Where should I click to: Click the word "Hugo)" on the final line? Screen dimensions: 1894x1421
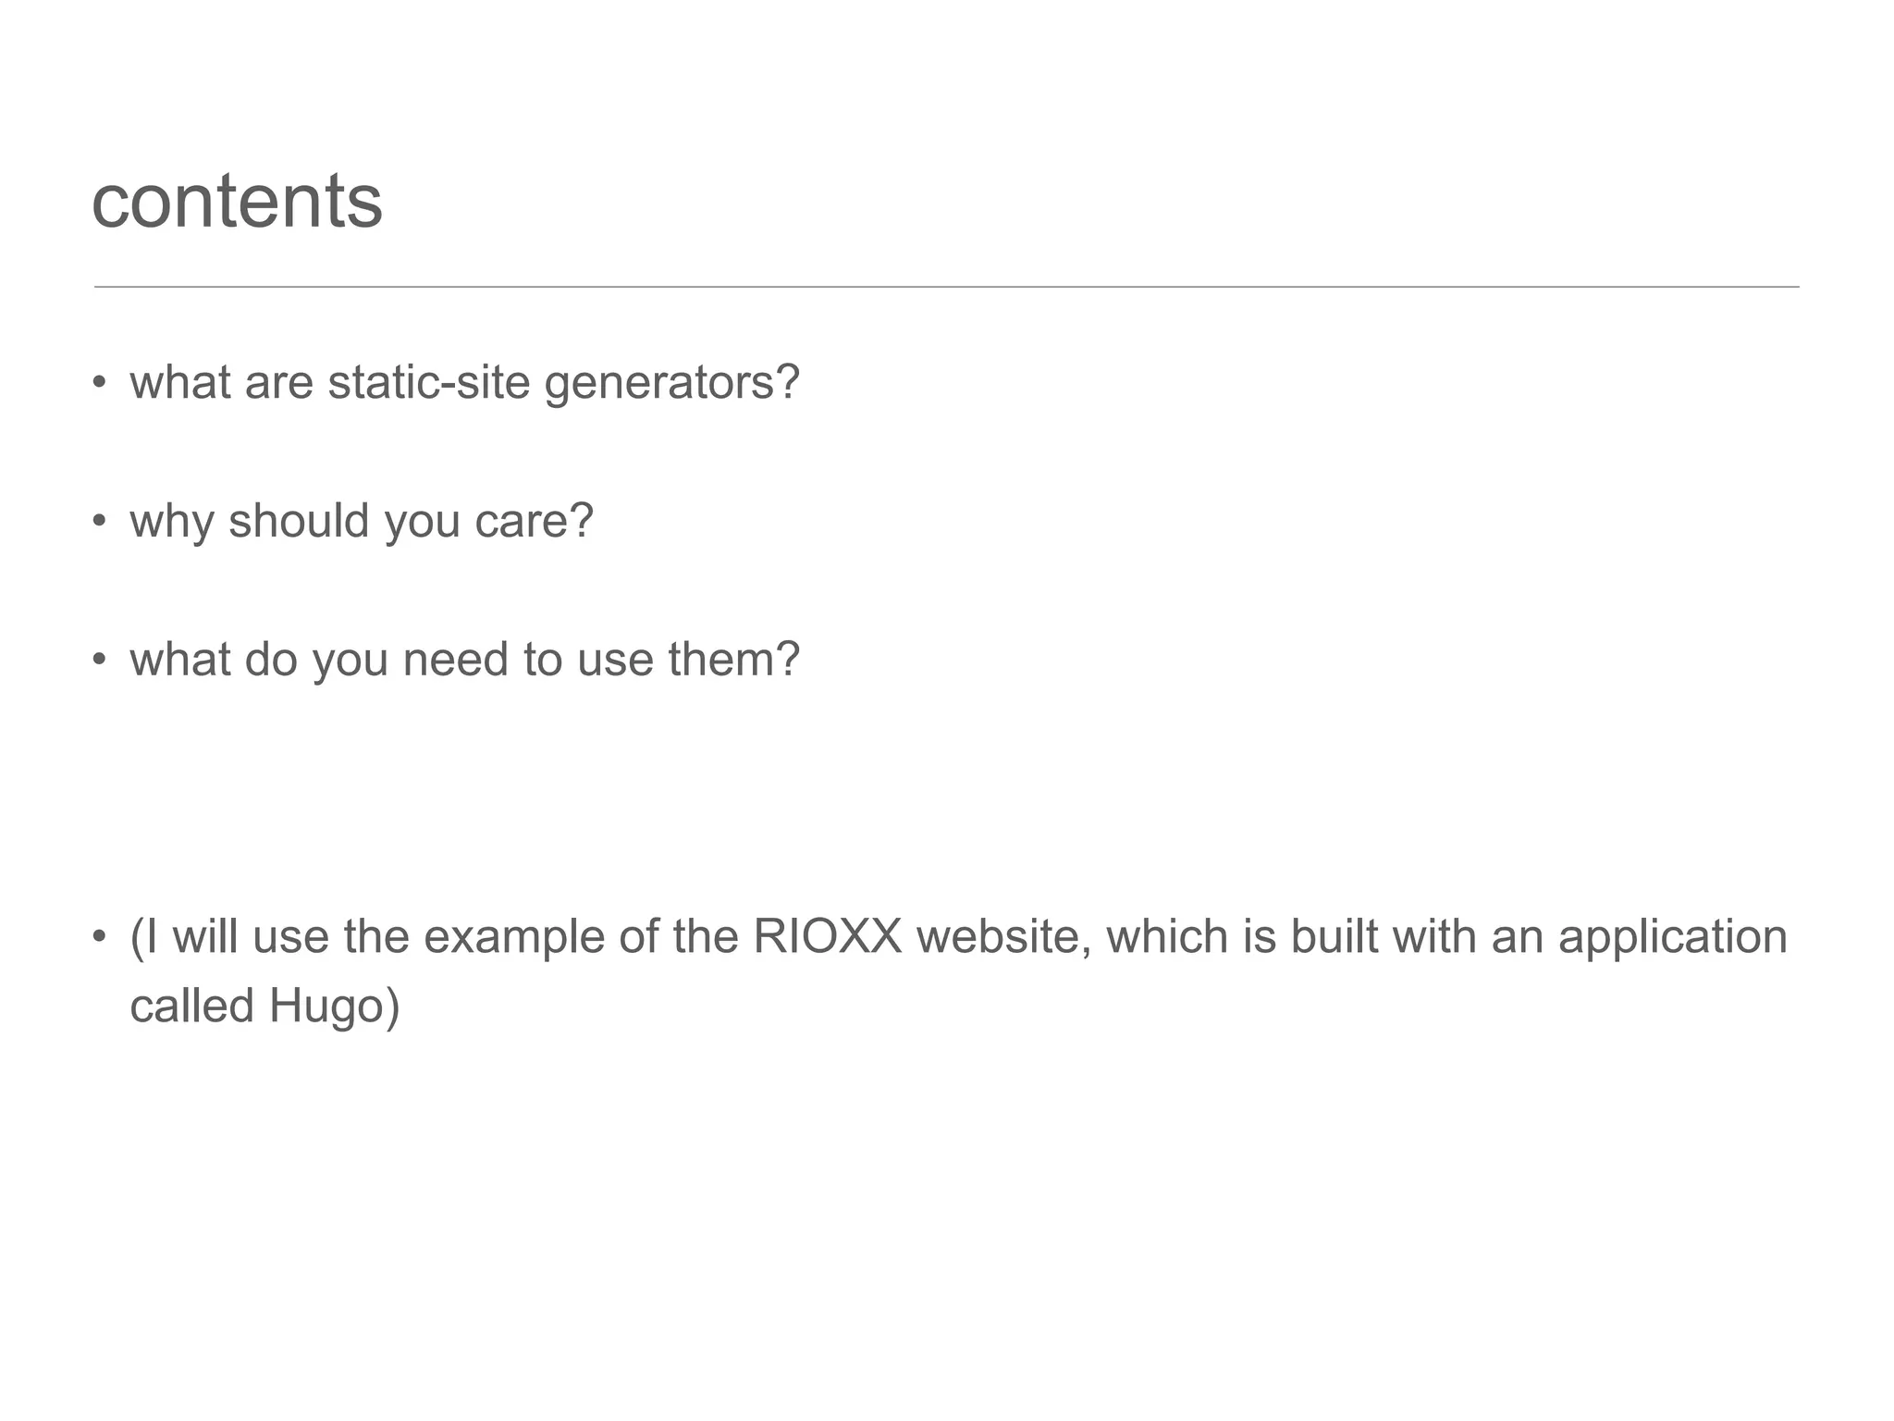coord(334,1007)
